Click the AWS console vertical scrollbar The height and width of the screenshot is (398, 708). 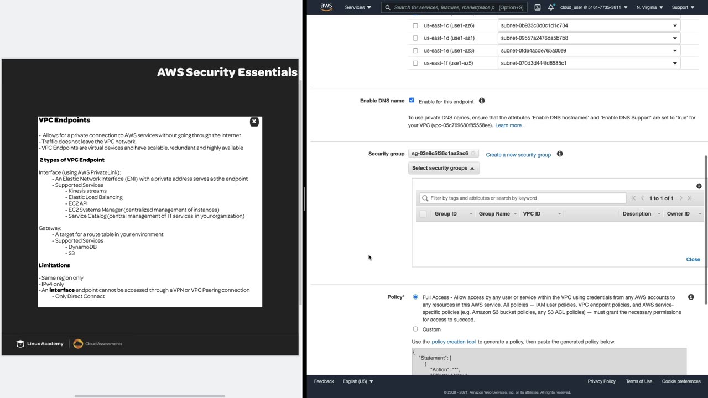[x=705, y=229]
